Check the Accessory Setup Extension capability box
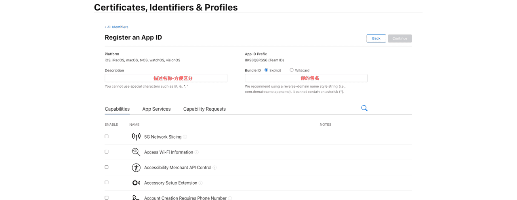The width and height of the screenshot is (517, 200). (x=107, y=183)
